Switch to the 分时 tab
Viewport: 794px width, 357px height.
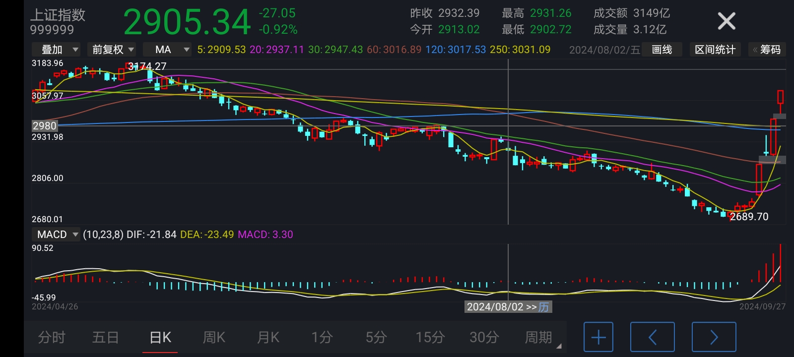52,337
